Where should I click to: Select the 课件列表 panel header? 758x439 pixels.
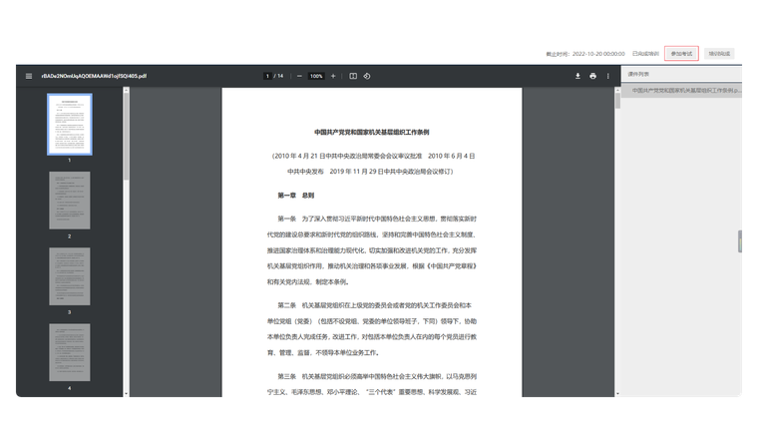coord(638,74)
